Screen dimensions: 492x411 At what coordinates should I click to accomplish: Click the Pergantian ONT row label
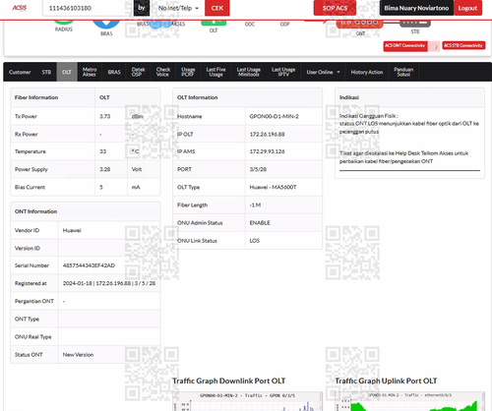tap(34, 301)
